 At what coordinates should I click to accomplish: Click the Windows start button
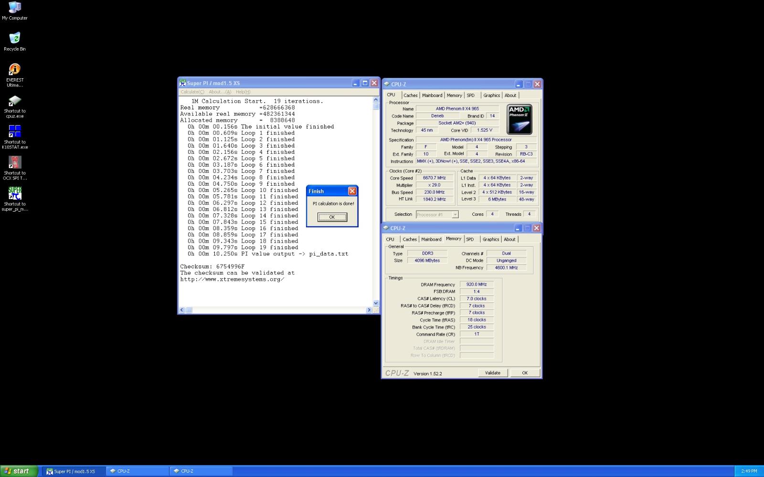click(19, 471)
